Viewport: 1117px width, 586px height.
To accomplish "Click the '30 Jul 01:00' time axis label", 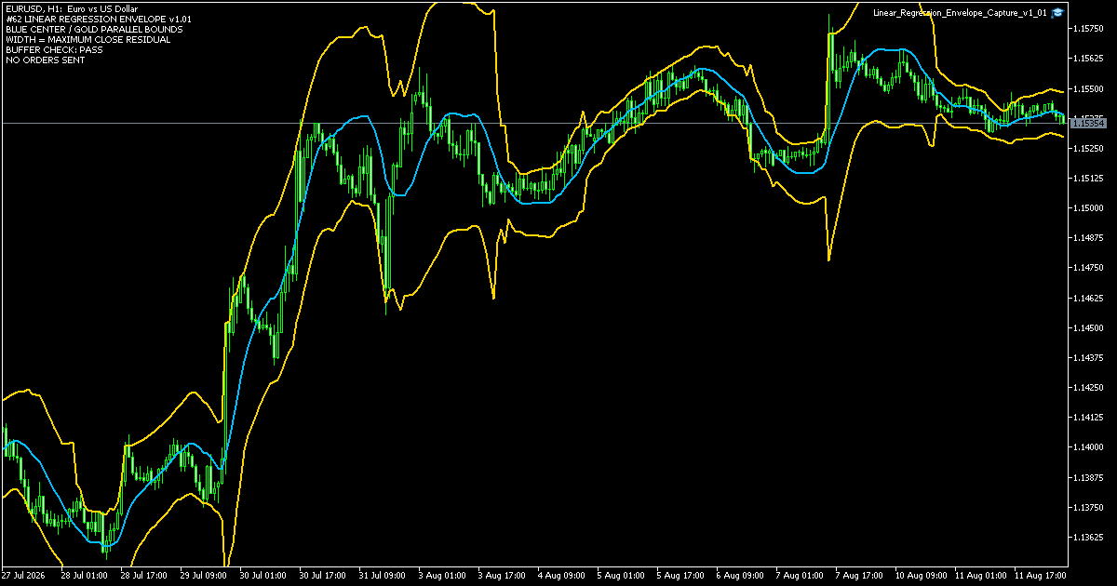I will pos(265,575).
